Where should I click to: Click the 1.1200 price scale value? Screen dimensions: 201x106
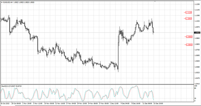click(x=197, y=4)
